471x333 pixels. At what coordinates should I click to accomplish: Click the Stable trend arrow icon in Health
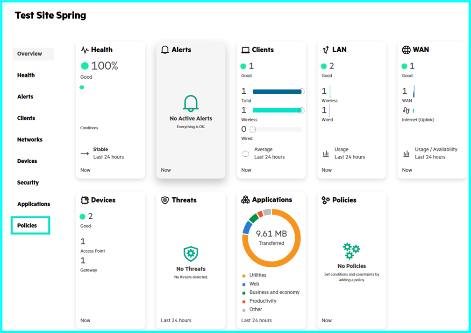pyautogui.click(x=85, y=153)
